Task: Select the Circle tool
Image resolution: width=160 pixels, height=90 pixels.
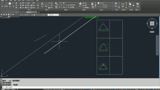Action: pyautogui.click(x=10, y=4)
